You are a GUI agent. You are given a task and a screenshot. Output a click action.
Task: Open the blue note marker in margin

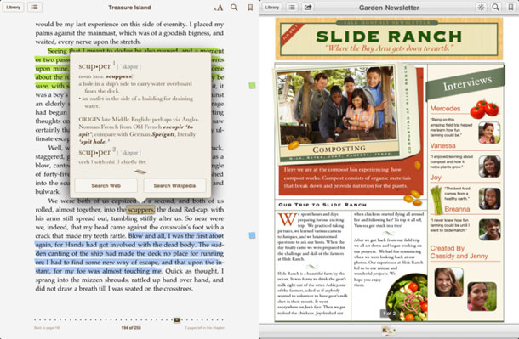(252, 235)
